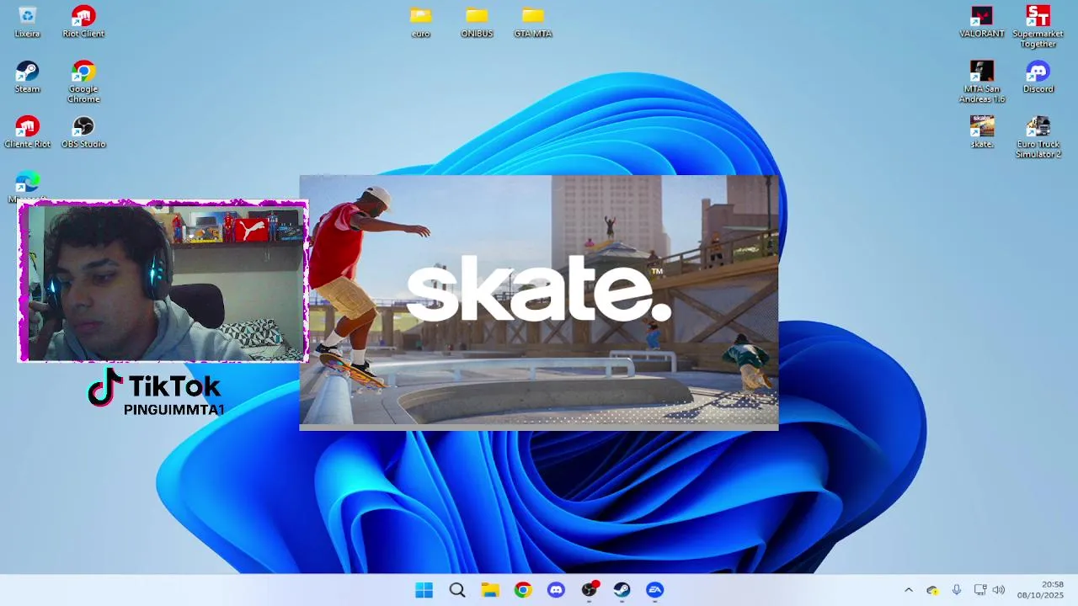Open the Euro Truck Simulator 2 shortcut
This screenshot has width=1078, height=606.
1038,137
